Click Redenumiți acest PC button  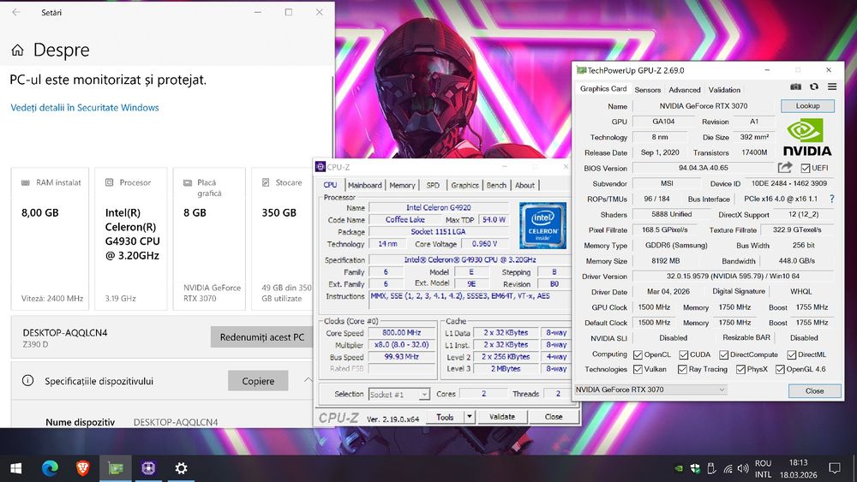(x=261, y=337)
